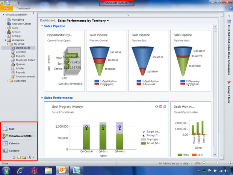Viewport: 233px width, 175px height.
Task: Open Activities under My Work
Action: (x=21, y=52)
